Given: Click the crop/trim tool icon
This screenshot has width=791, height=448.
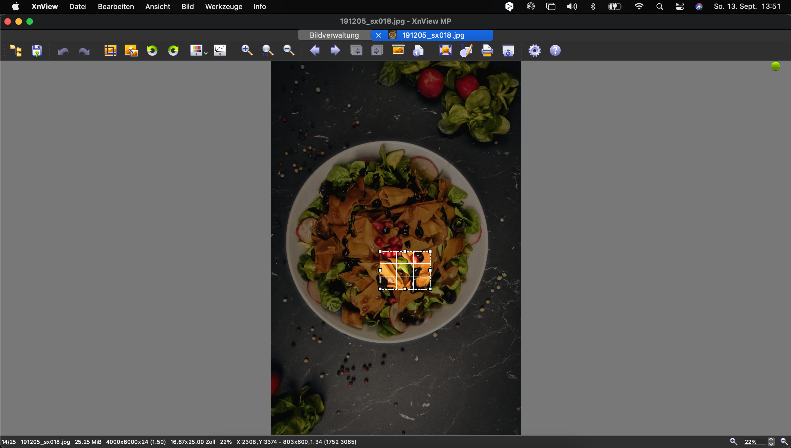Looking at the screenshot, I should pyautogui.click(x=110, y=51).
